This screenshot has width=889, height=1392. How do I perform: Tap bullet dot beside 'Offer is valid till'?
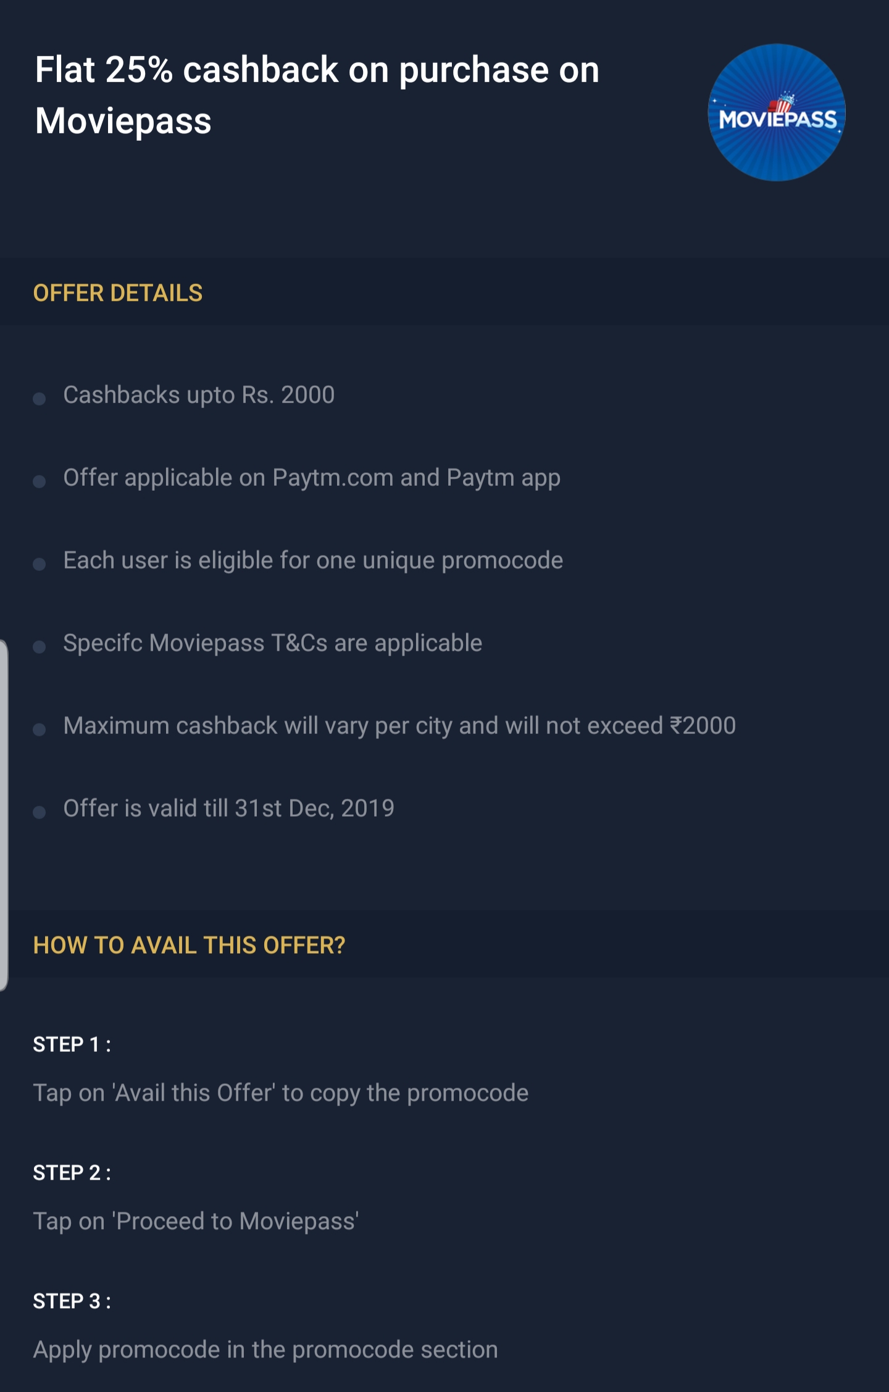coord(40,812)
